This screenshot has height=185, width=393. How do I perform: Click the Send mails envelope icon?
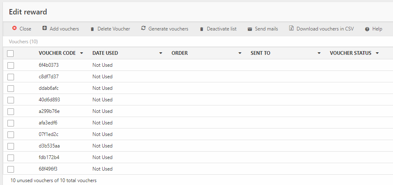pyautogui.click(x=250, y=29)
